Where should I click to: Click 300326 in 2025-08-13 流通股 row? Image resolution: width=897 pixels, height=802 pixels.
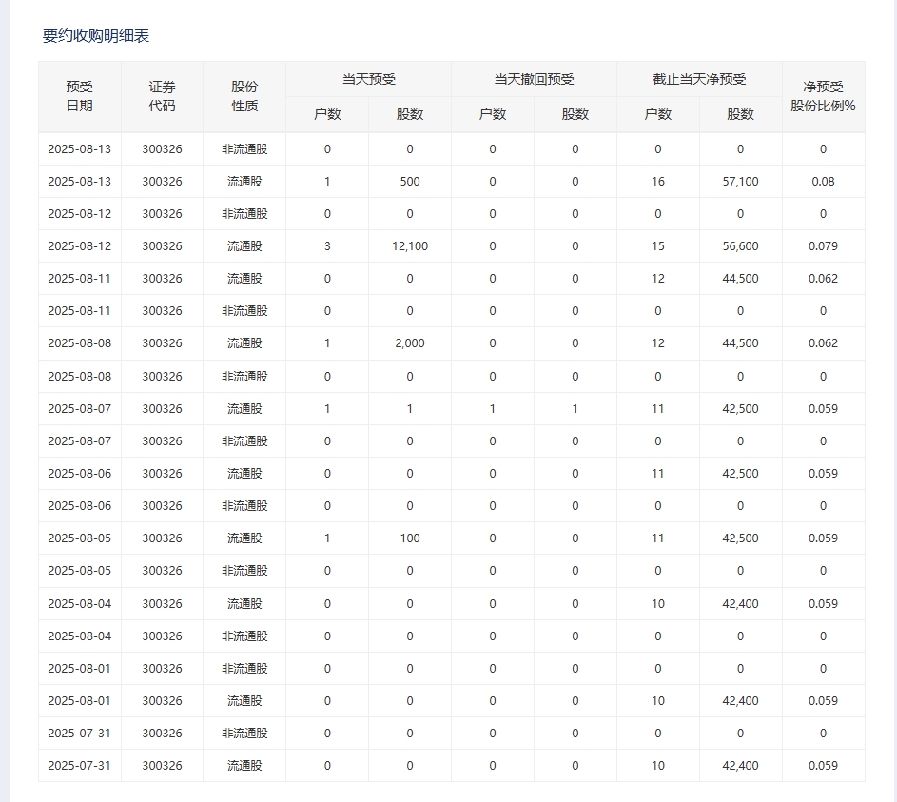[x=162, y=182]
